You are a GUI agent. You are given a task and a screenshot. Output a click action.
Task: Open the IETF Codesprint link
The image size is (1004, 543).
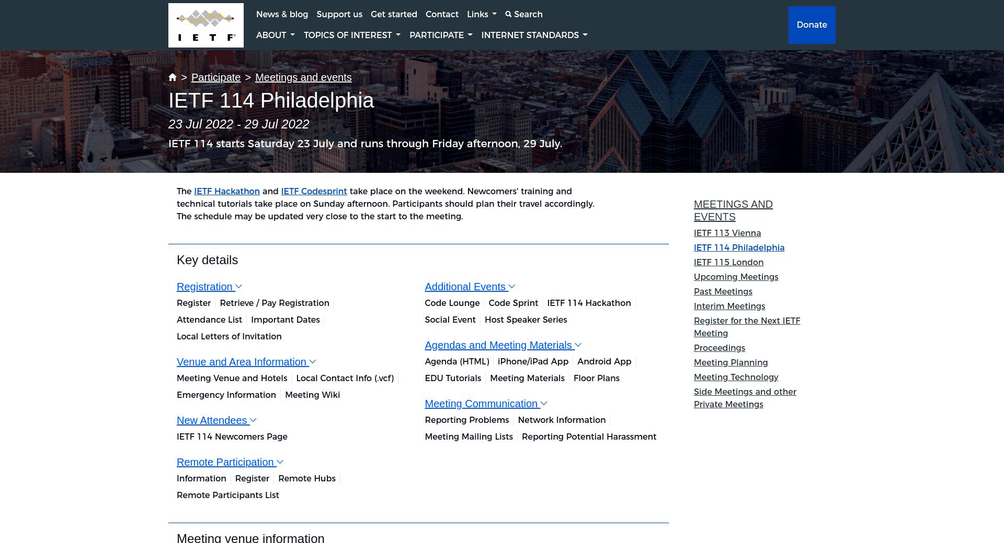pyautogui.click(x=314, y=191)
